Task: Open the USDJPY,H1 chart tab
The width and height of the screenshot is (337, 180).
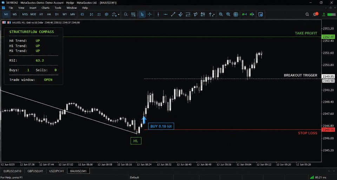Action: [56, 171]
